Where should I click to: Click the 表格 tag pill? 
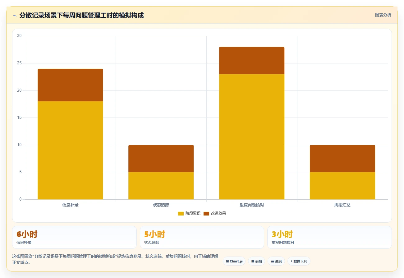tap(256, 261)
